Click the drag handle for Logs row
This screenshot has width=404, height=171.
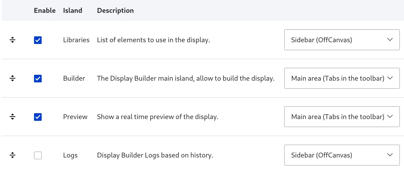coord(12,155)
